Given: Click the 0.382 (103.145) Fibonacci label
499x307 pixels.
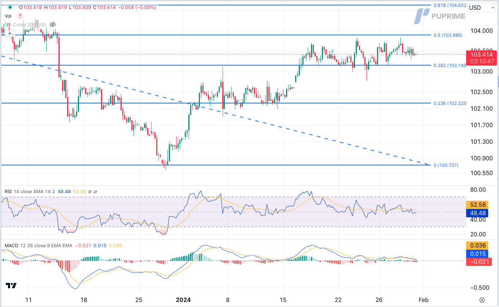Looking at the screenshot, I should [450, 65].
